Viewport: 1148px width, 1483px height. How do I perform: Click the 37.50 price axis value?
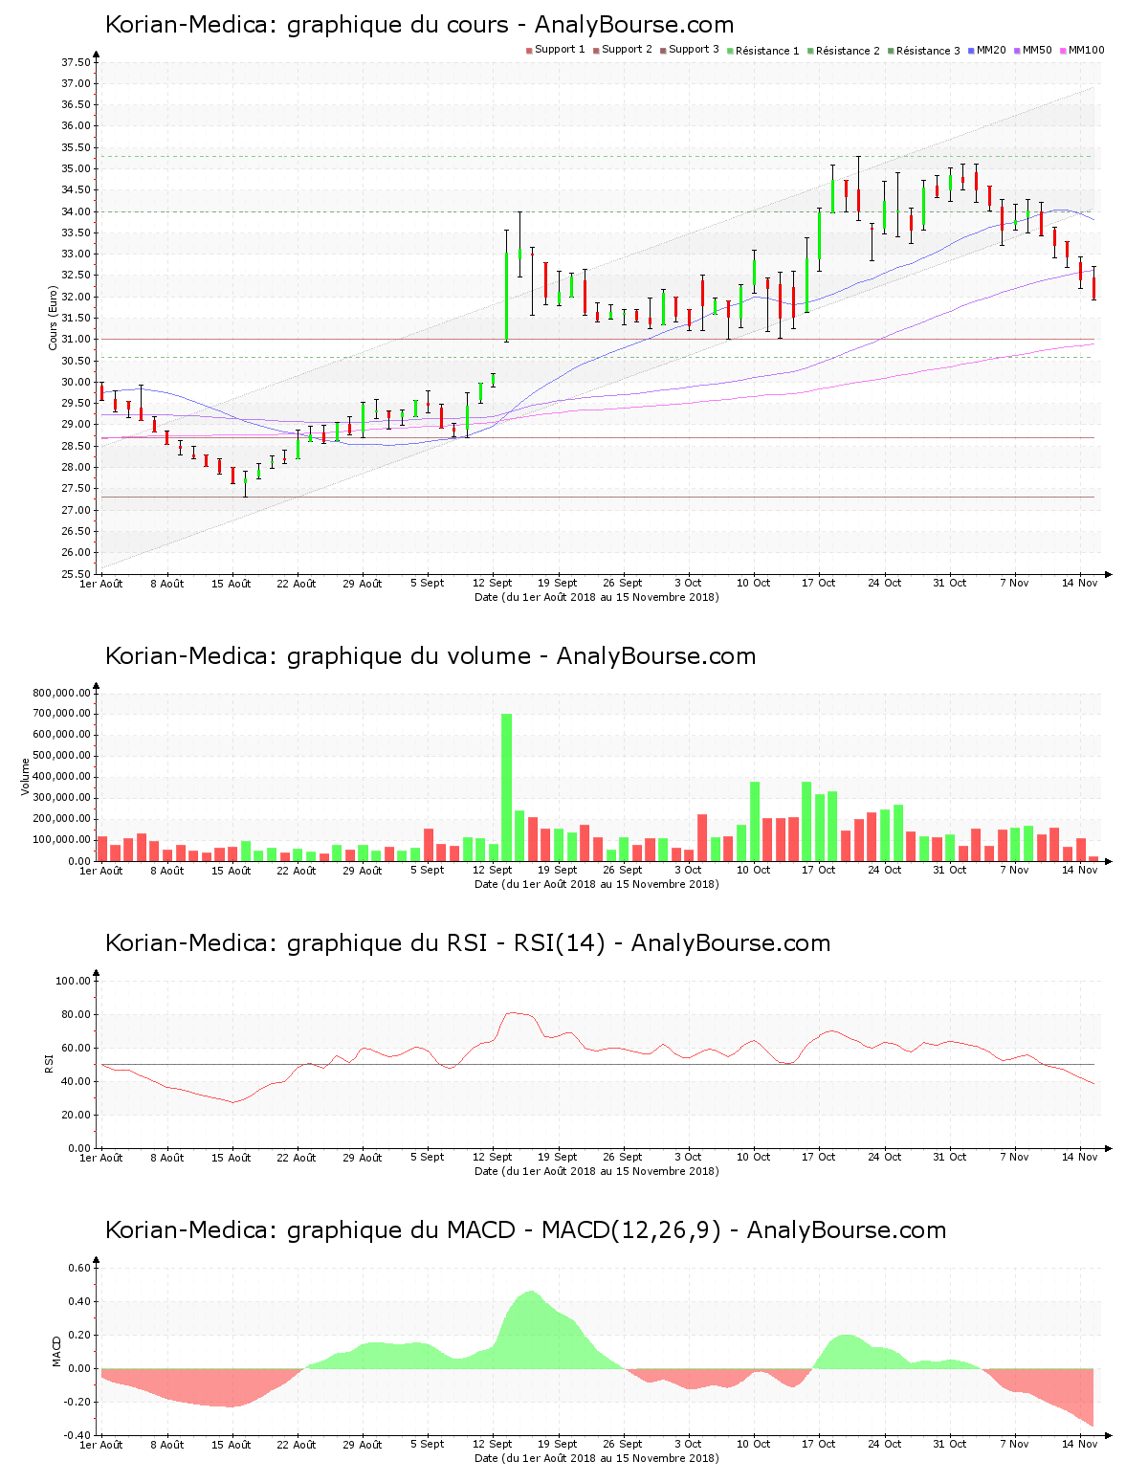click(76, 62)
